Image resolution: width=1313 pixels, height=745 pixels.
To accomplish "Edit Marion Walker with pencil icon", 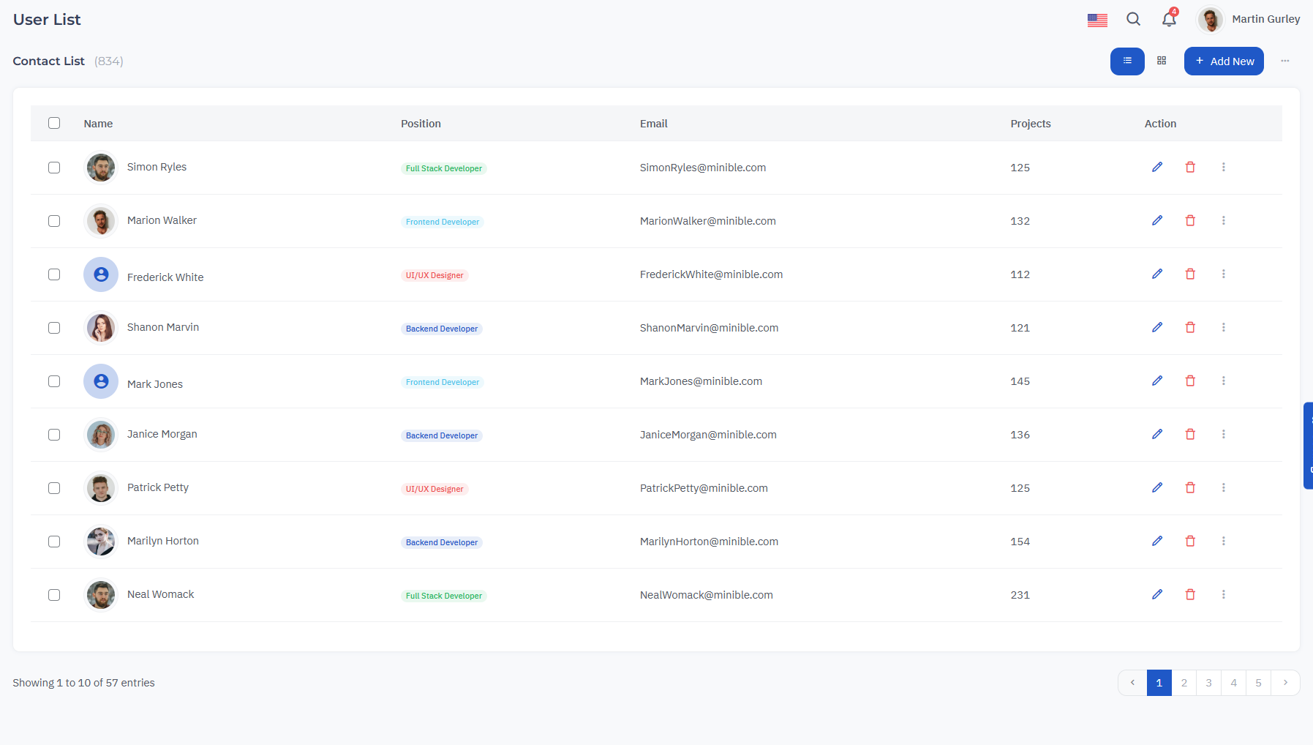I will [x=1157, y=220].
